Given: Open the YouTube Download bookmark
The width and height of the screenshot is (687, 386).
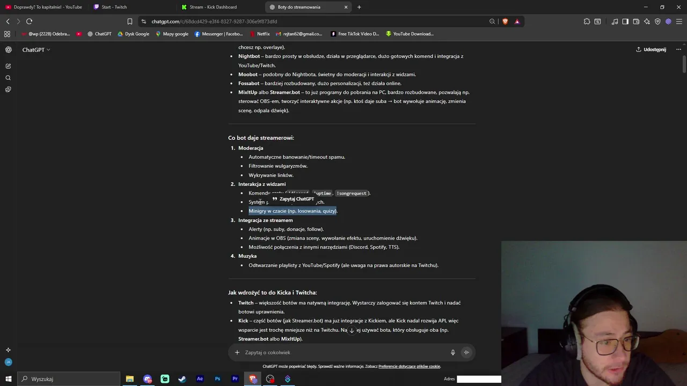Looking at the screenshot, I should [410, 34].
